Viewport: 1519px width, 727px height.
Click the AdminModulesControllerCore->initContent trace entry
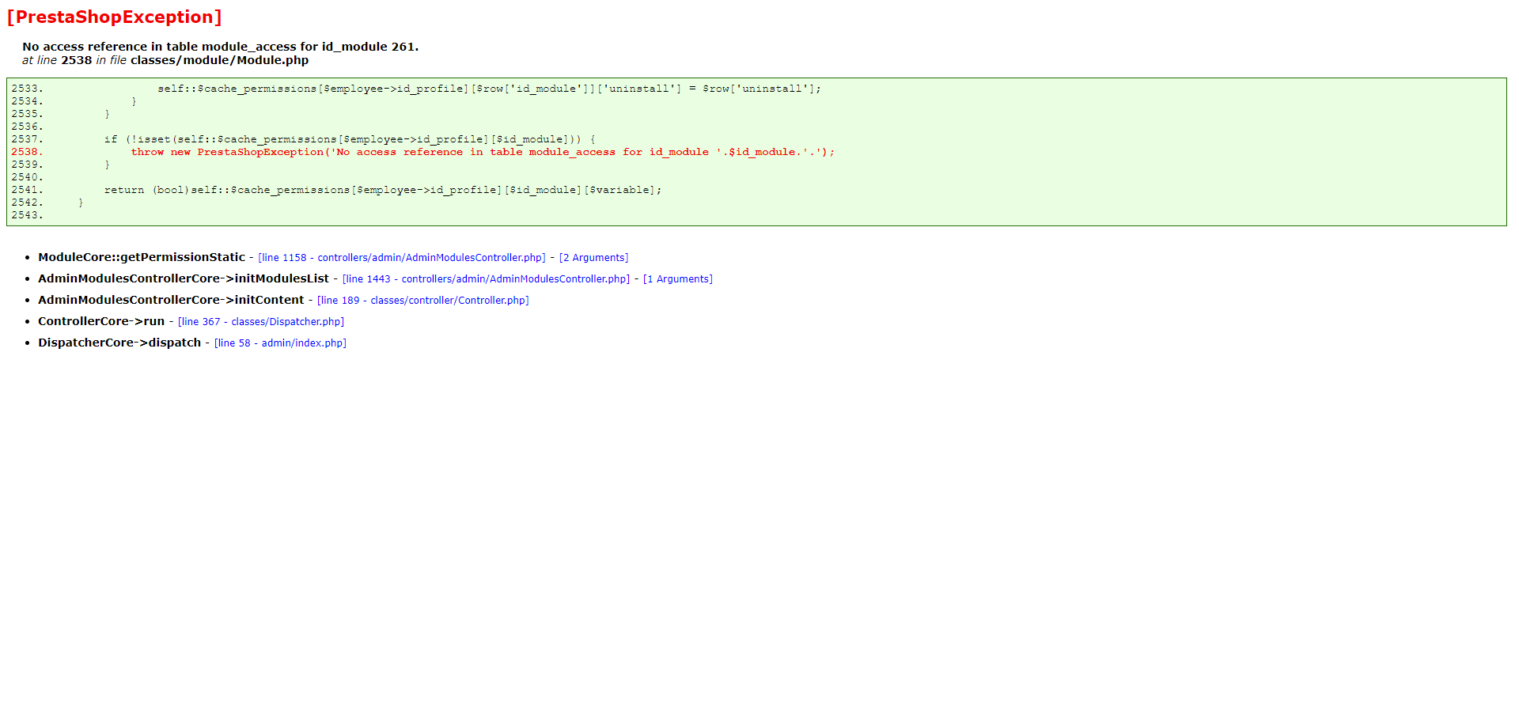(x=171, y=300)
